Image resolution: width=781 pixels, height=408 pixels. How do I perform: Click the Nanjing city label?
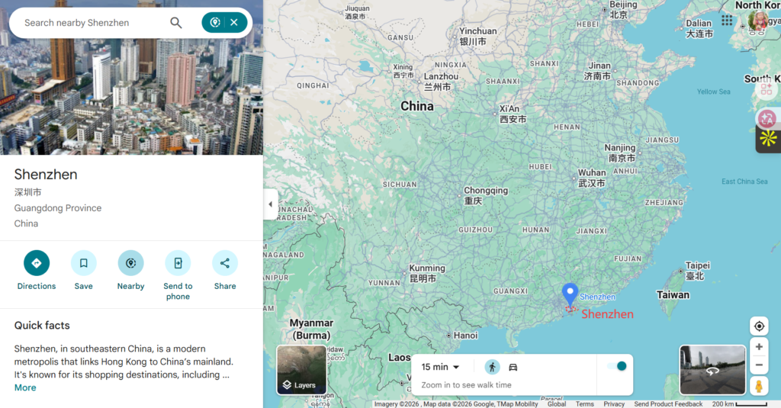coord(619,153)
